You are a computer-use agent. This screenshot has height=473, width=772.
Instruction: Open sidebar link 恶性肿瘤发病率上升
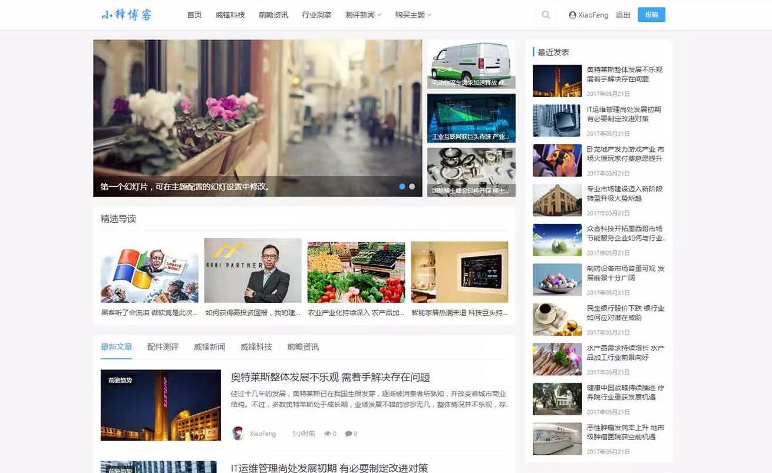pos(625,432)
